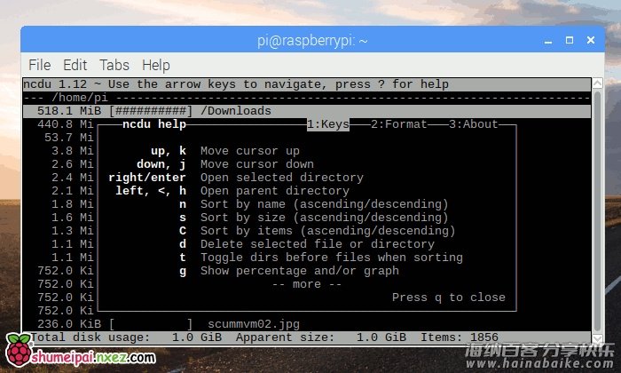Click the 'Press q to close' hint
The image size is (621, 373).
(x=448, y=298)
